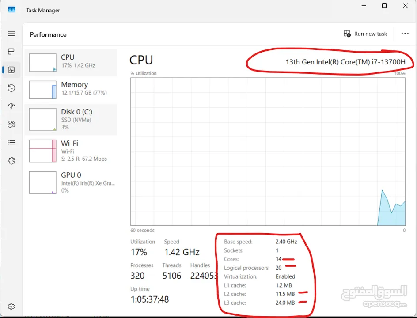The image size is (417, 318).
Task: Expand the three-dot more options menu
Action: 405,34
